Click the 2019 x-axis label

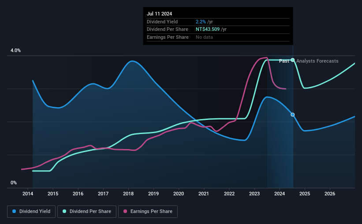point(153,194)
